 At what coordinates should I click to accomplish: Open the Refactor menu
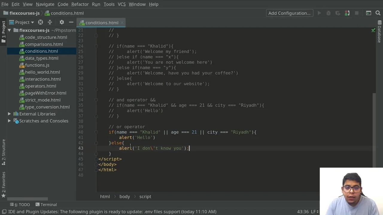click(80, 4)
